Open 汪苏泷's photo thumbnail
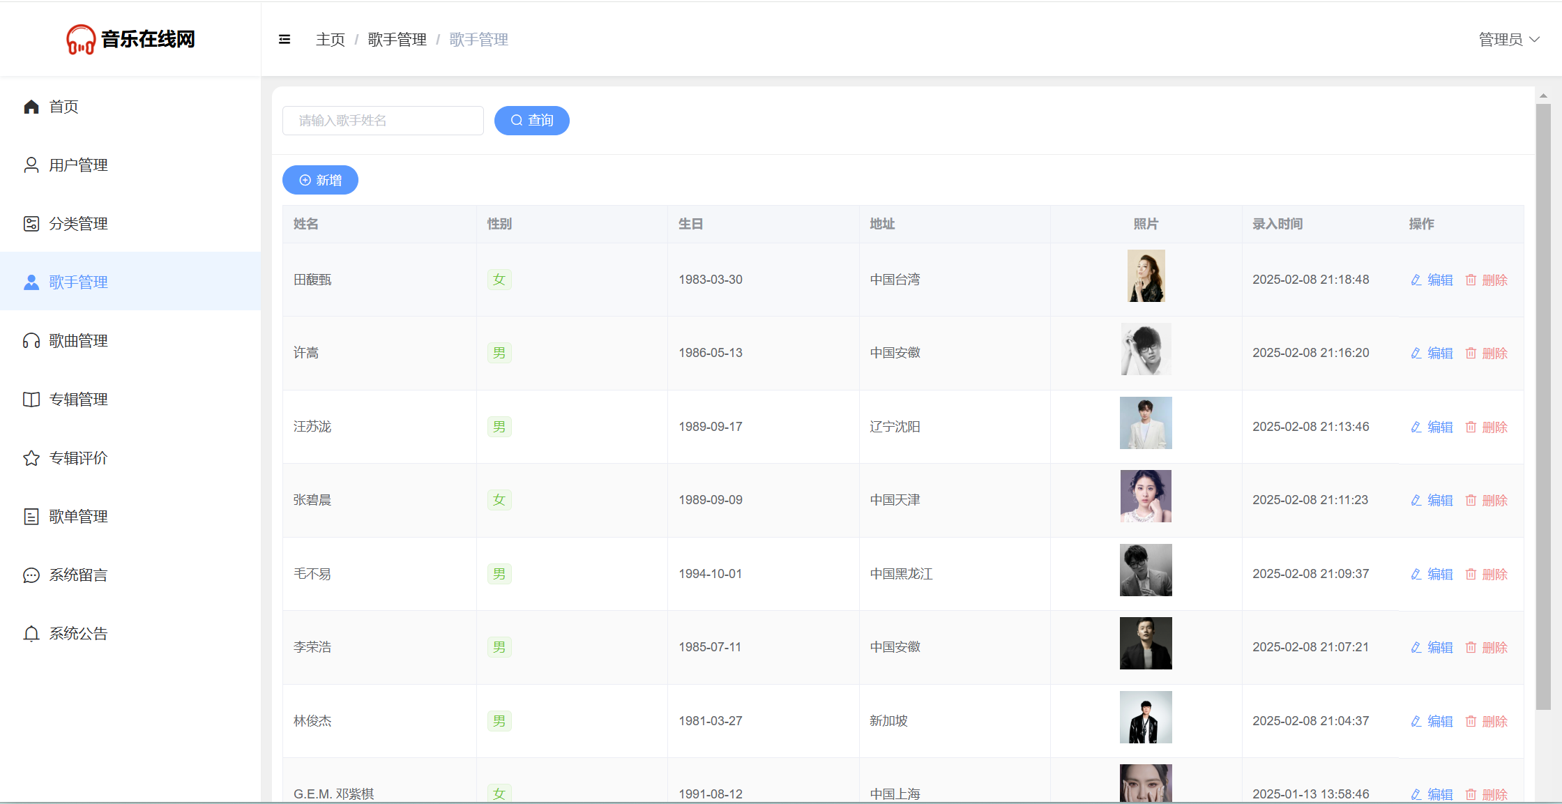Screen dimensions: 1562x804 (1146, 423)
